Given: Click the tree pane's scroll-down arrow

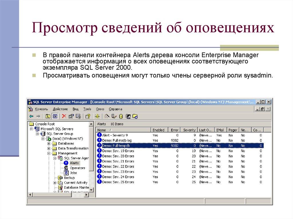Looking at the screenshot, I should (x=91, y=190).
